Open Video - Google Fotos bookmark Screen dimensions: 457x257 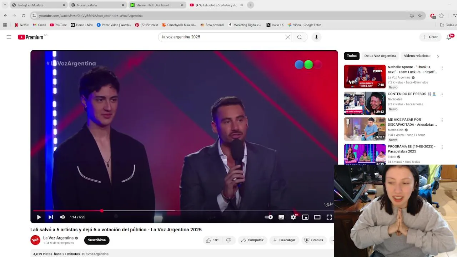(304, 25)
